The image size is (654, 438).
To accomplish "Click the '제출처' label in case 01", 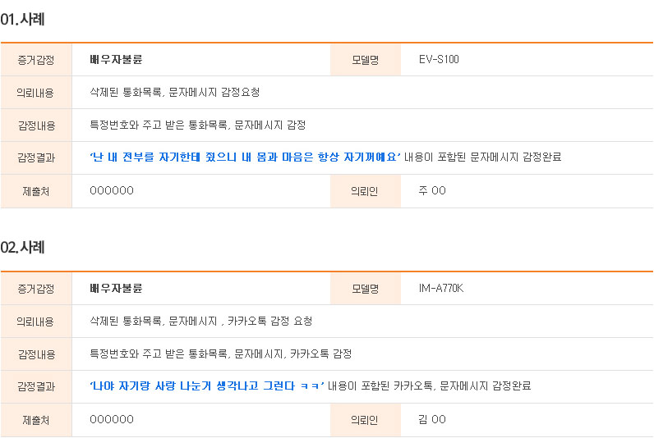I will (x=35, y=190).
